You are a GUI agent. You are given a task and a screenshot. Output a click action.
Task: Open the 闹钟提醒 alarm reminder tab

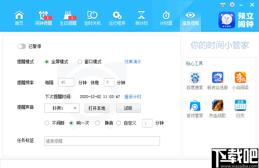pyautogui.click(x=43, y=18)
